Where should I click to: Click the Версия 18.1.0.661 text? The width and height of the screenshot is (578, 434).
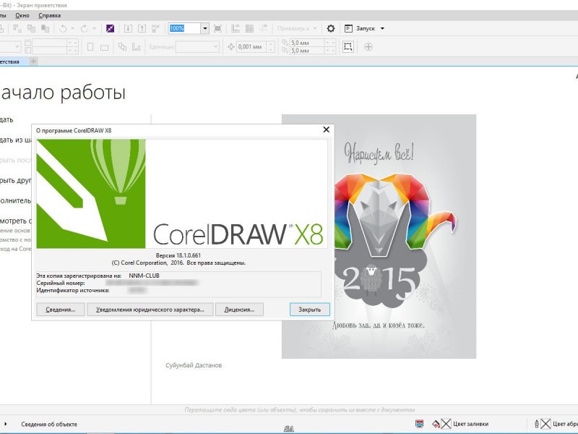[x=178, y=255]
